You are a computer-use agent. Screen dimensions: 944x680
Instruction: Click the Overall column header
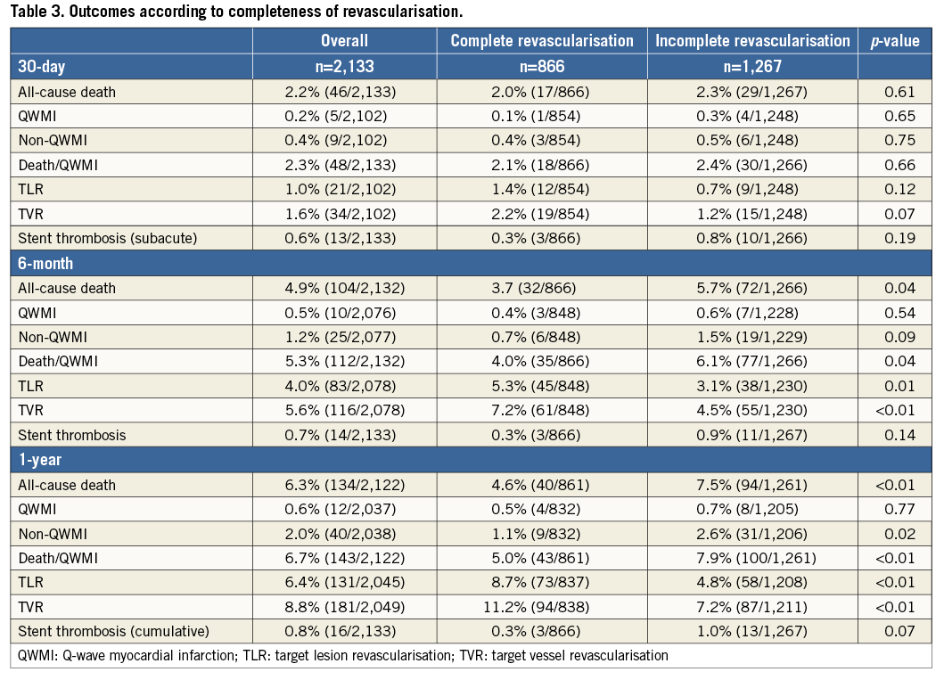[x=344, y=41]
